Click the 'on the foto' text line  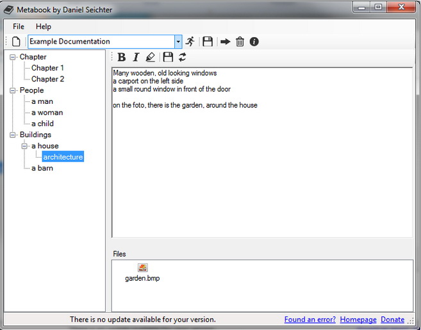[x=185, y=105]
